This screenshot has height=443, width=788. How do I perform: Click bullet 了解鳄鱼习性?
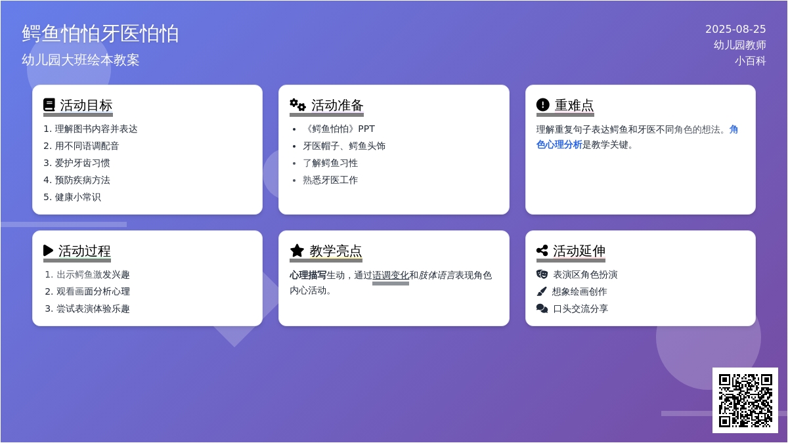[x=330, y=163]
